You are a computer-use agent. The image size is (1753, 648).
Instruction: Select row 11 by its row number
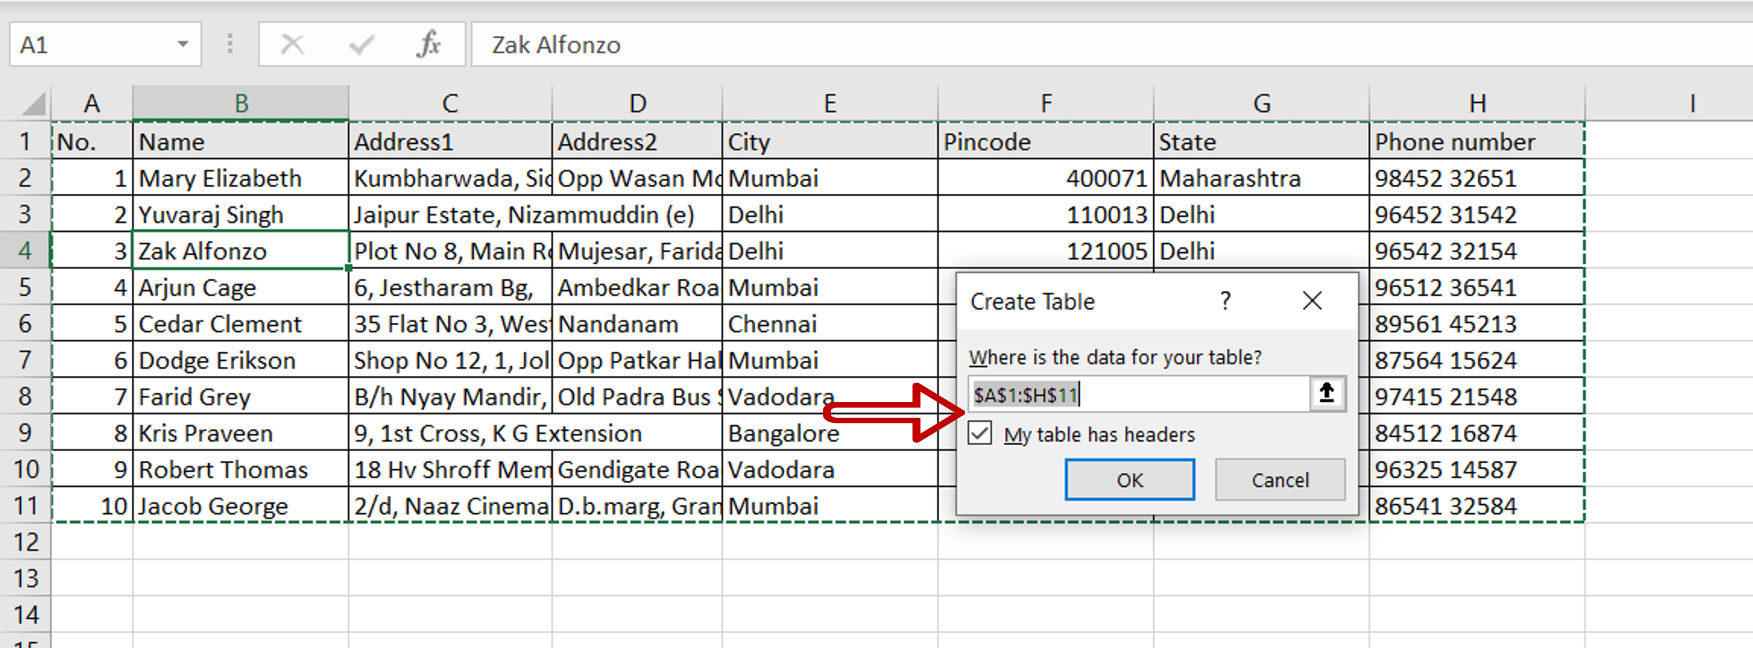point(26,505)
